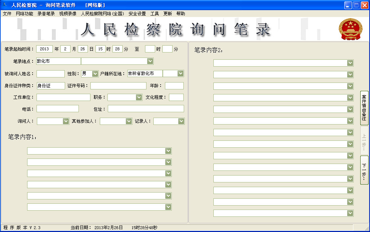Screen dimensions: 370x232
Task: Open the 更新 menu
Action: 167,13
